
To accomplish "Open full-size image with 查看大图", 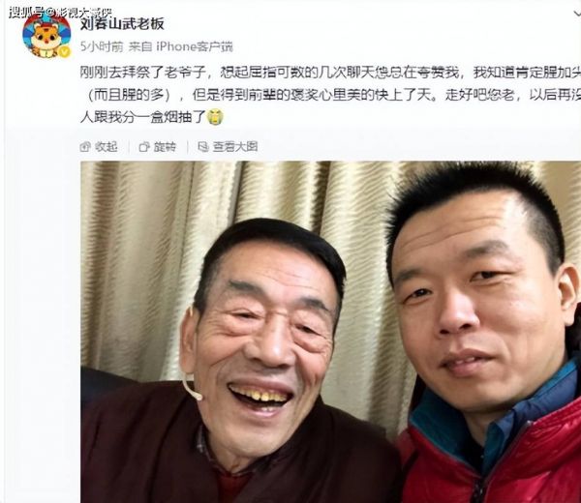I will coord(235,147).
